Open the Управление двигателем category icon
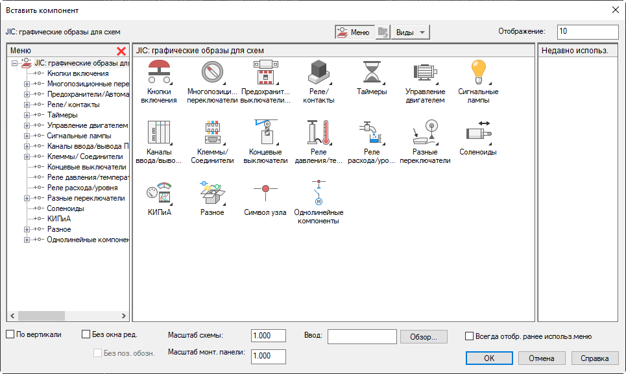This screenshot has width=626, height=374. point(424,75)
